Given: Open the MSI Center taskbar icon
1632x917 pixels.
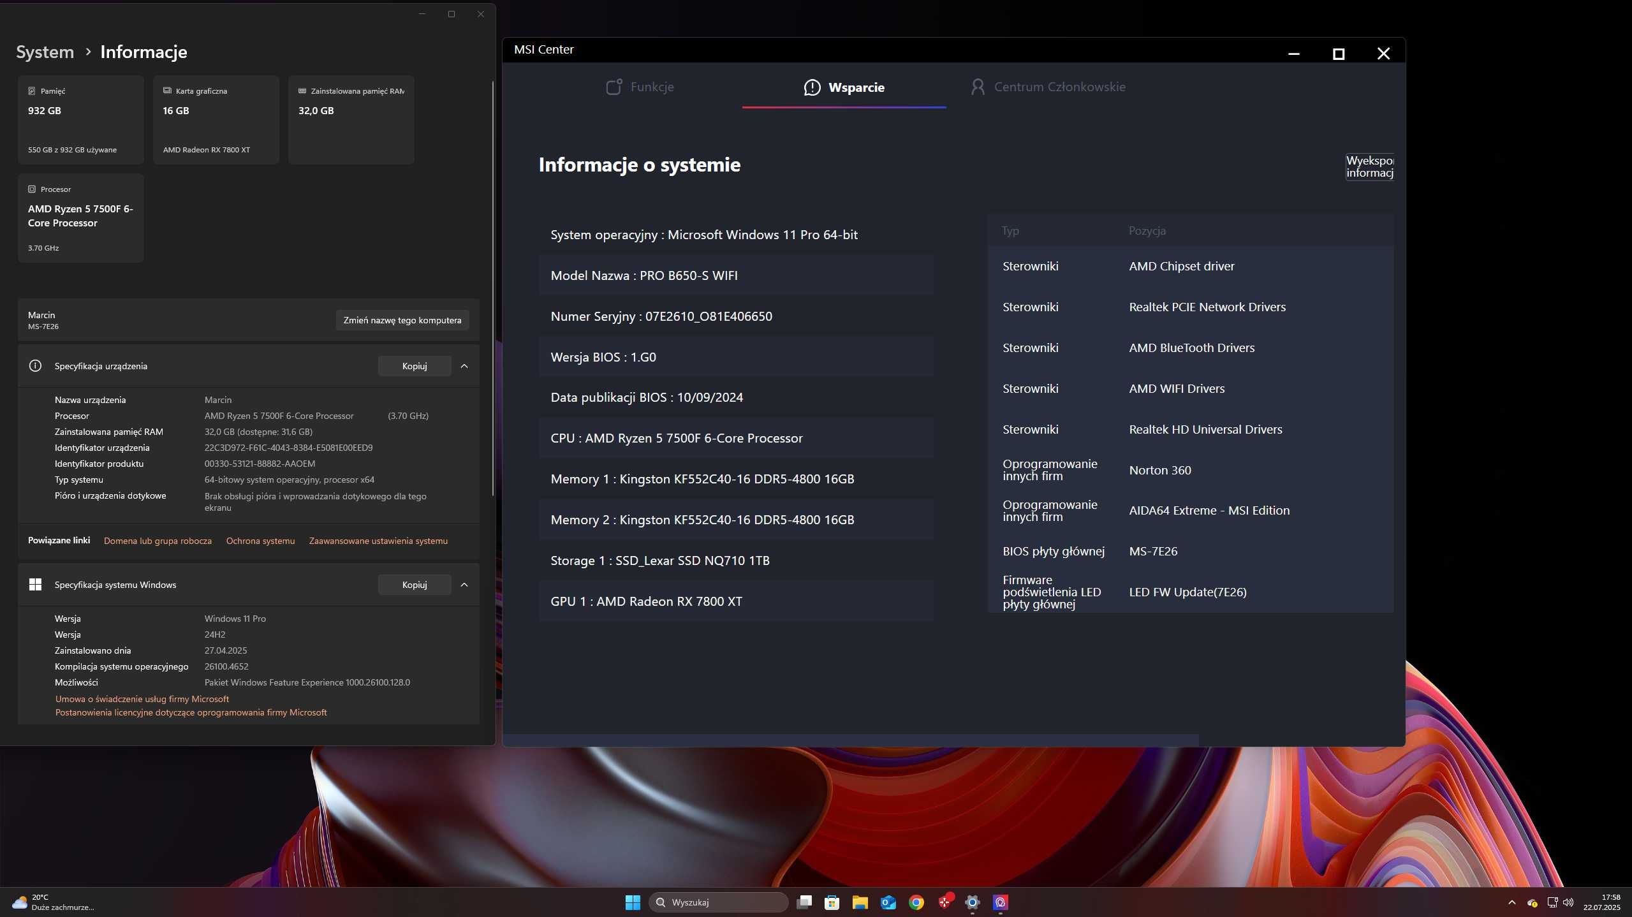Looking at the screenshot, I should click(x=1000, y=902).
